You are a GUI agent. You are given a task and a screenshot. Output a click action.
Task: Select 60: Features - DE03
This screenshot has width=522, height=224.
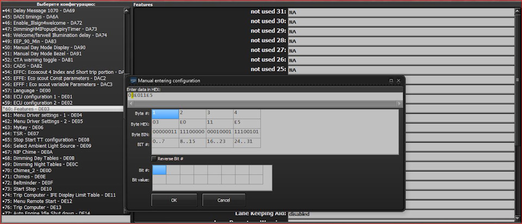tap(63, 109)
